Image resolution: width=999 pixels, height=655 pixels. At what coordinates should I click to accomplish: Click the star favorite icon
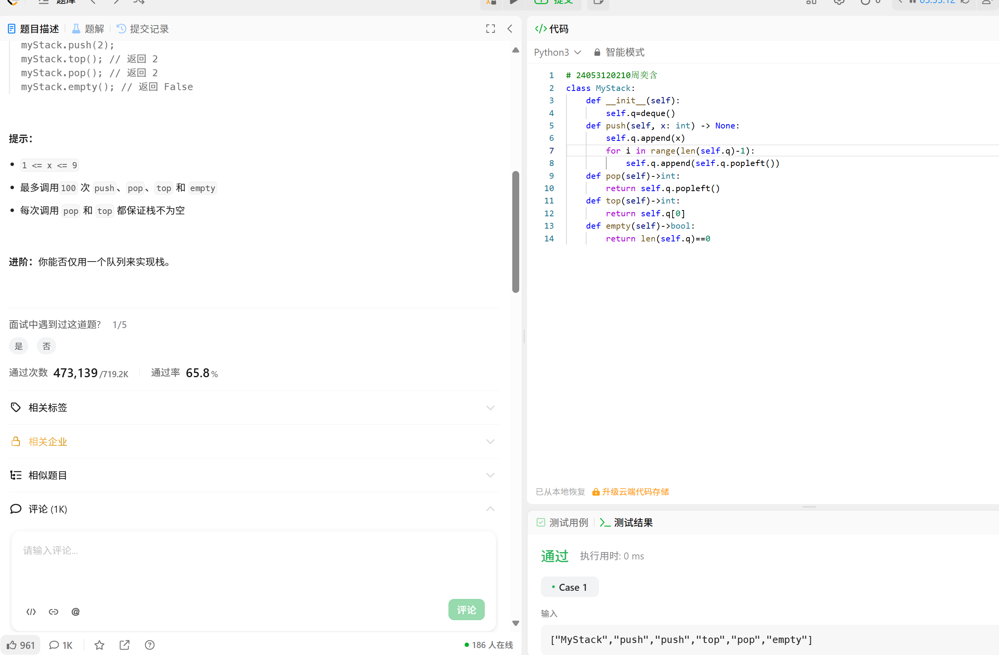point(99,645)
